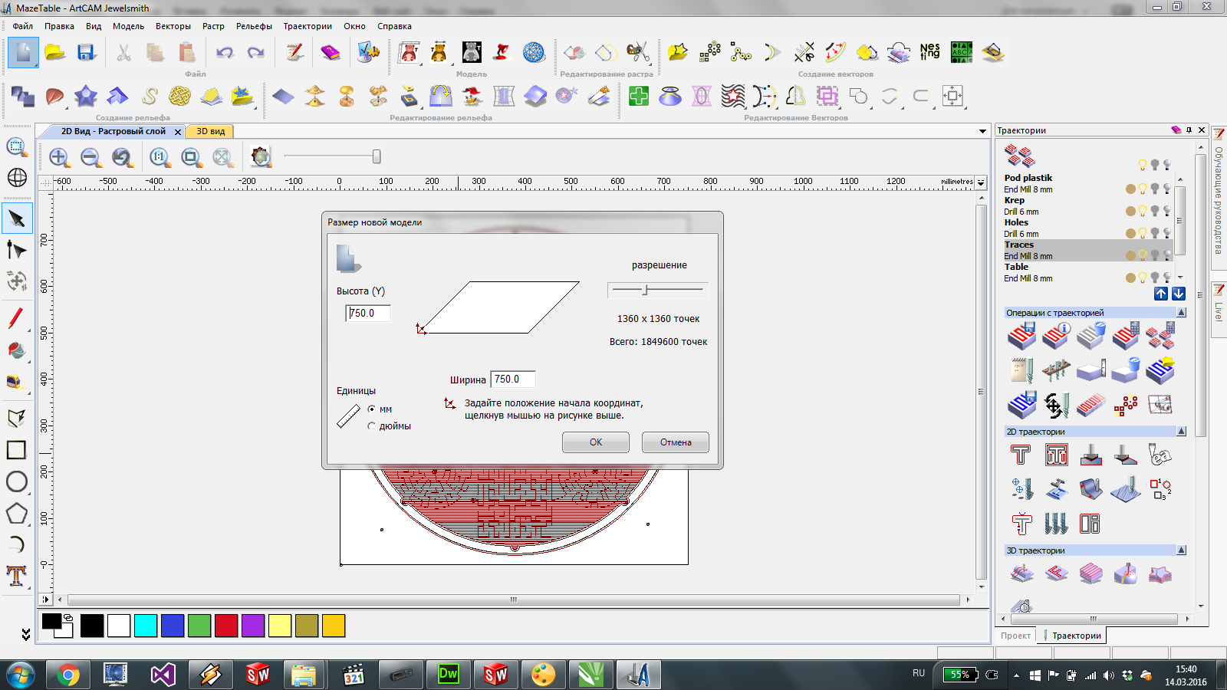Click the Delete Toolpath trash icon
Image resolution: width=1227 pixels, height=690 pixels.
tap(1090, 336)
